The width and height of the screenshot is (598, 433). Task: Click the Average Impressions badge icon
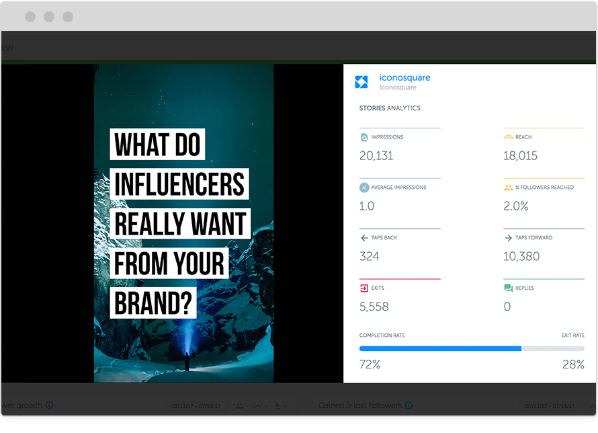(364, 188)
